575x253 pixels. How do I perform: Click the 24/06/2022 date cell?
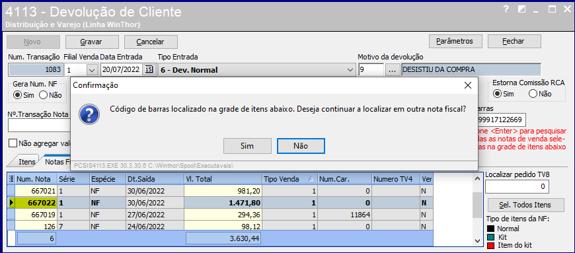(x=155, y=226)
